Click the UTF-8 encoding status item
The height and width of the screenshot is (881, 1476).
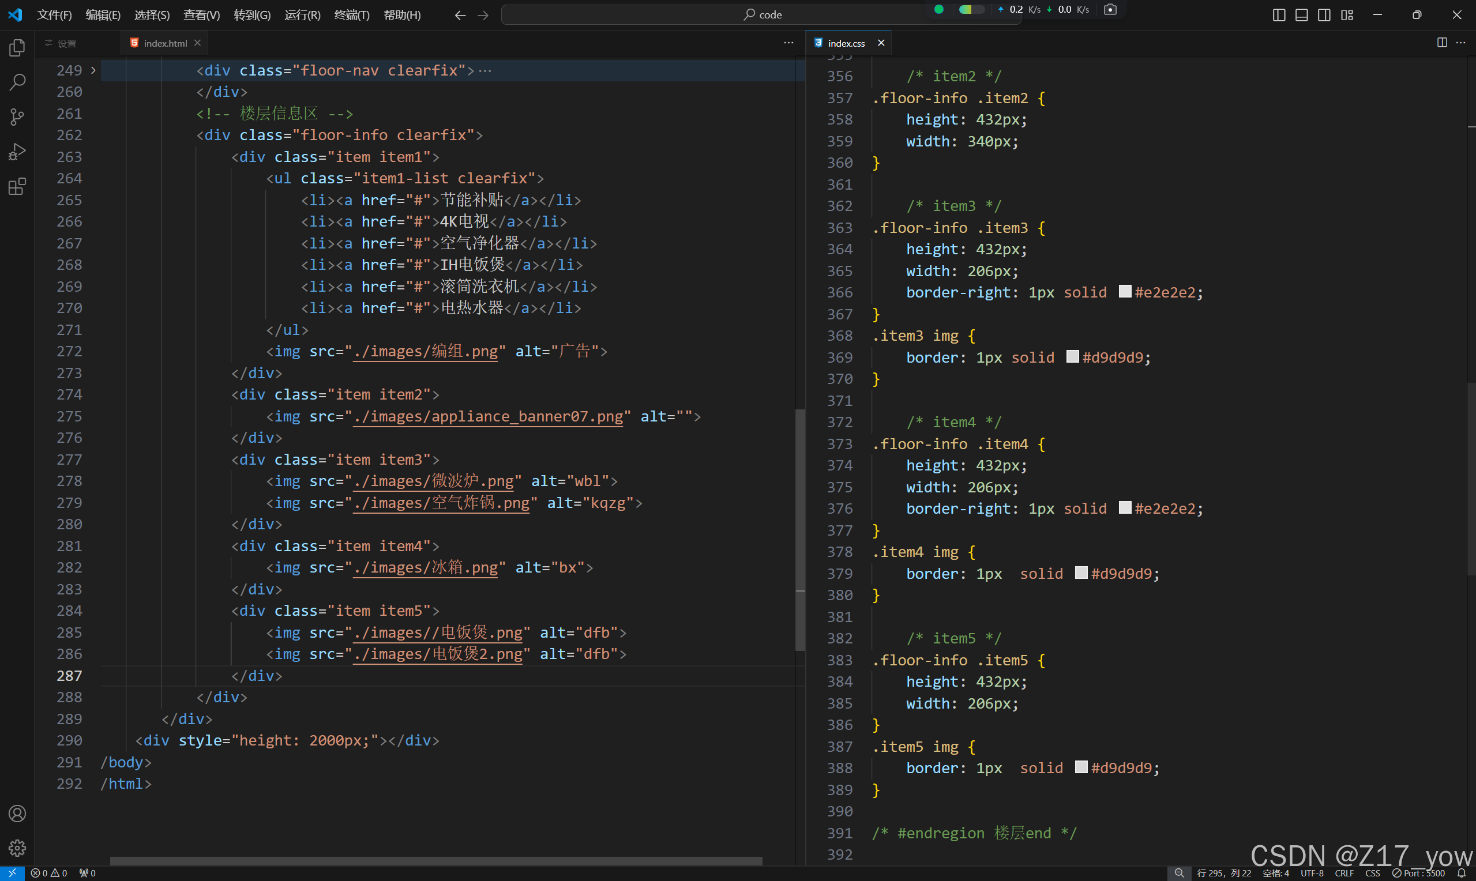click(1312, 874)
